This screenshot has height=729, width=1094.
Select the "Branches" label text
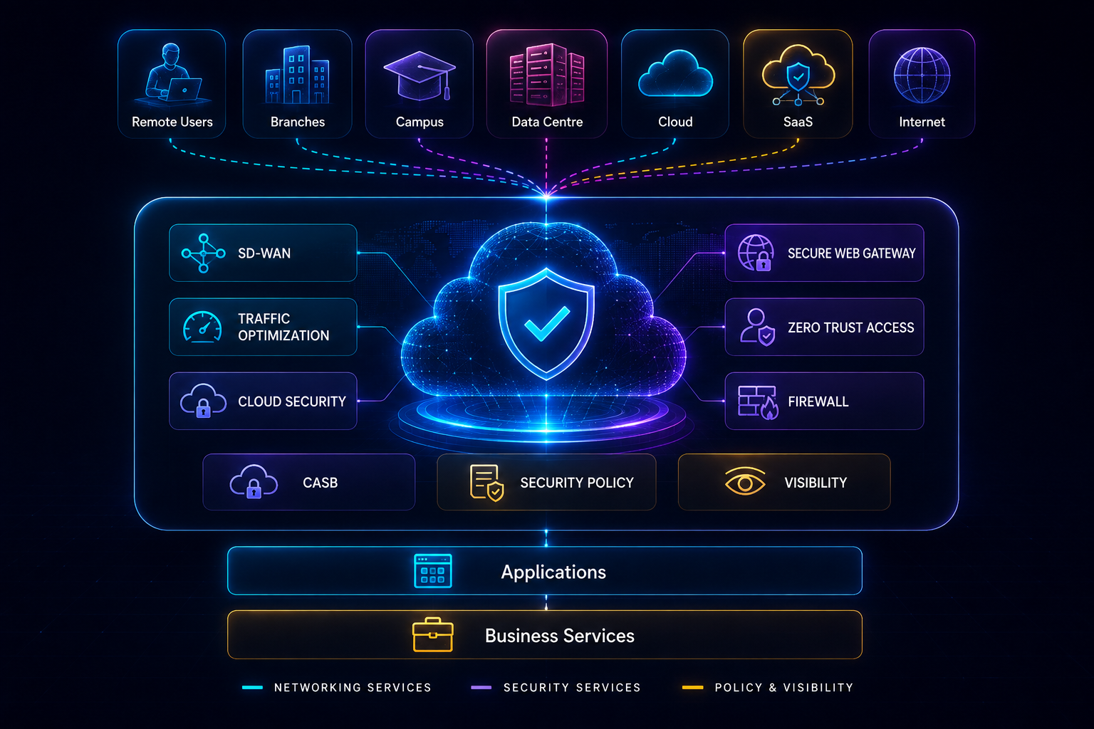(x=298, y=122)
